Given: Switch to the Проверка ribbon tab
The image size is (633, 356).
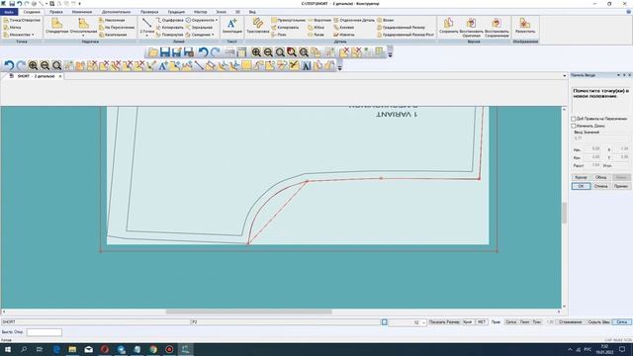Looking at the screenshot, I should pyautogui.click(x=149, y=12).
